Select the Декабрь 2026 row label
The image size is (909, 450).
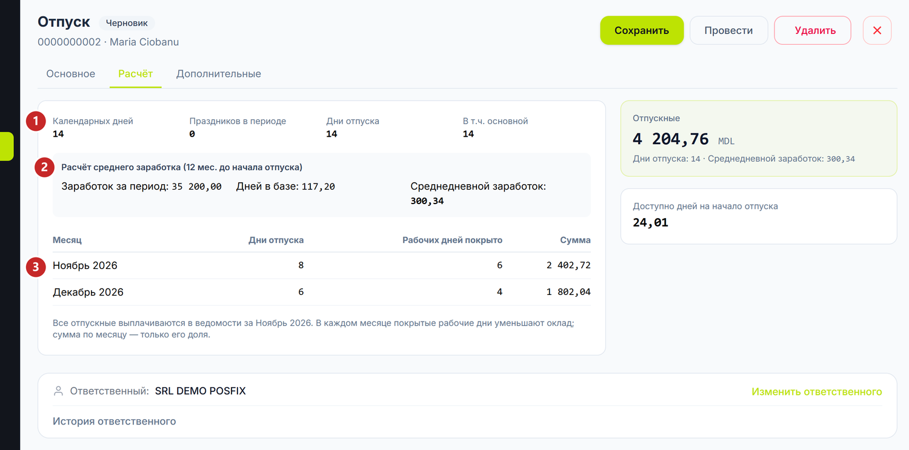(x=88, y=292)
